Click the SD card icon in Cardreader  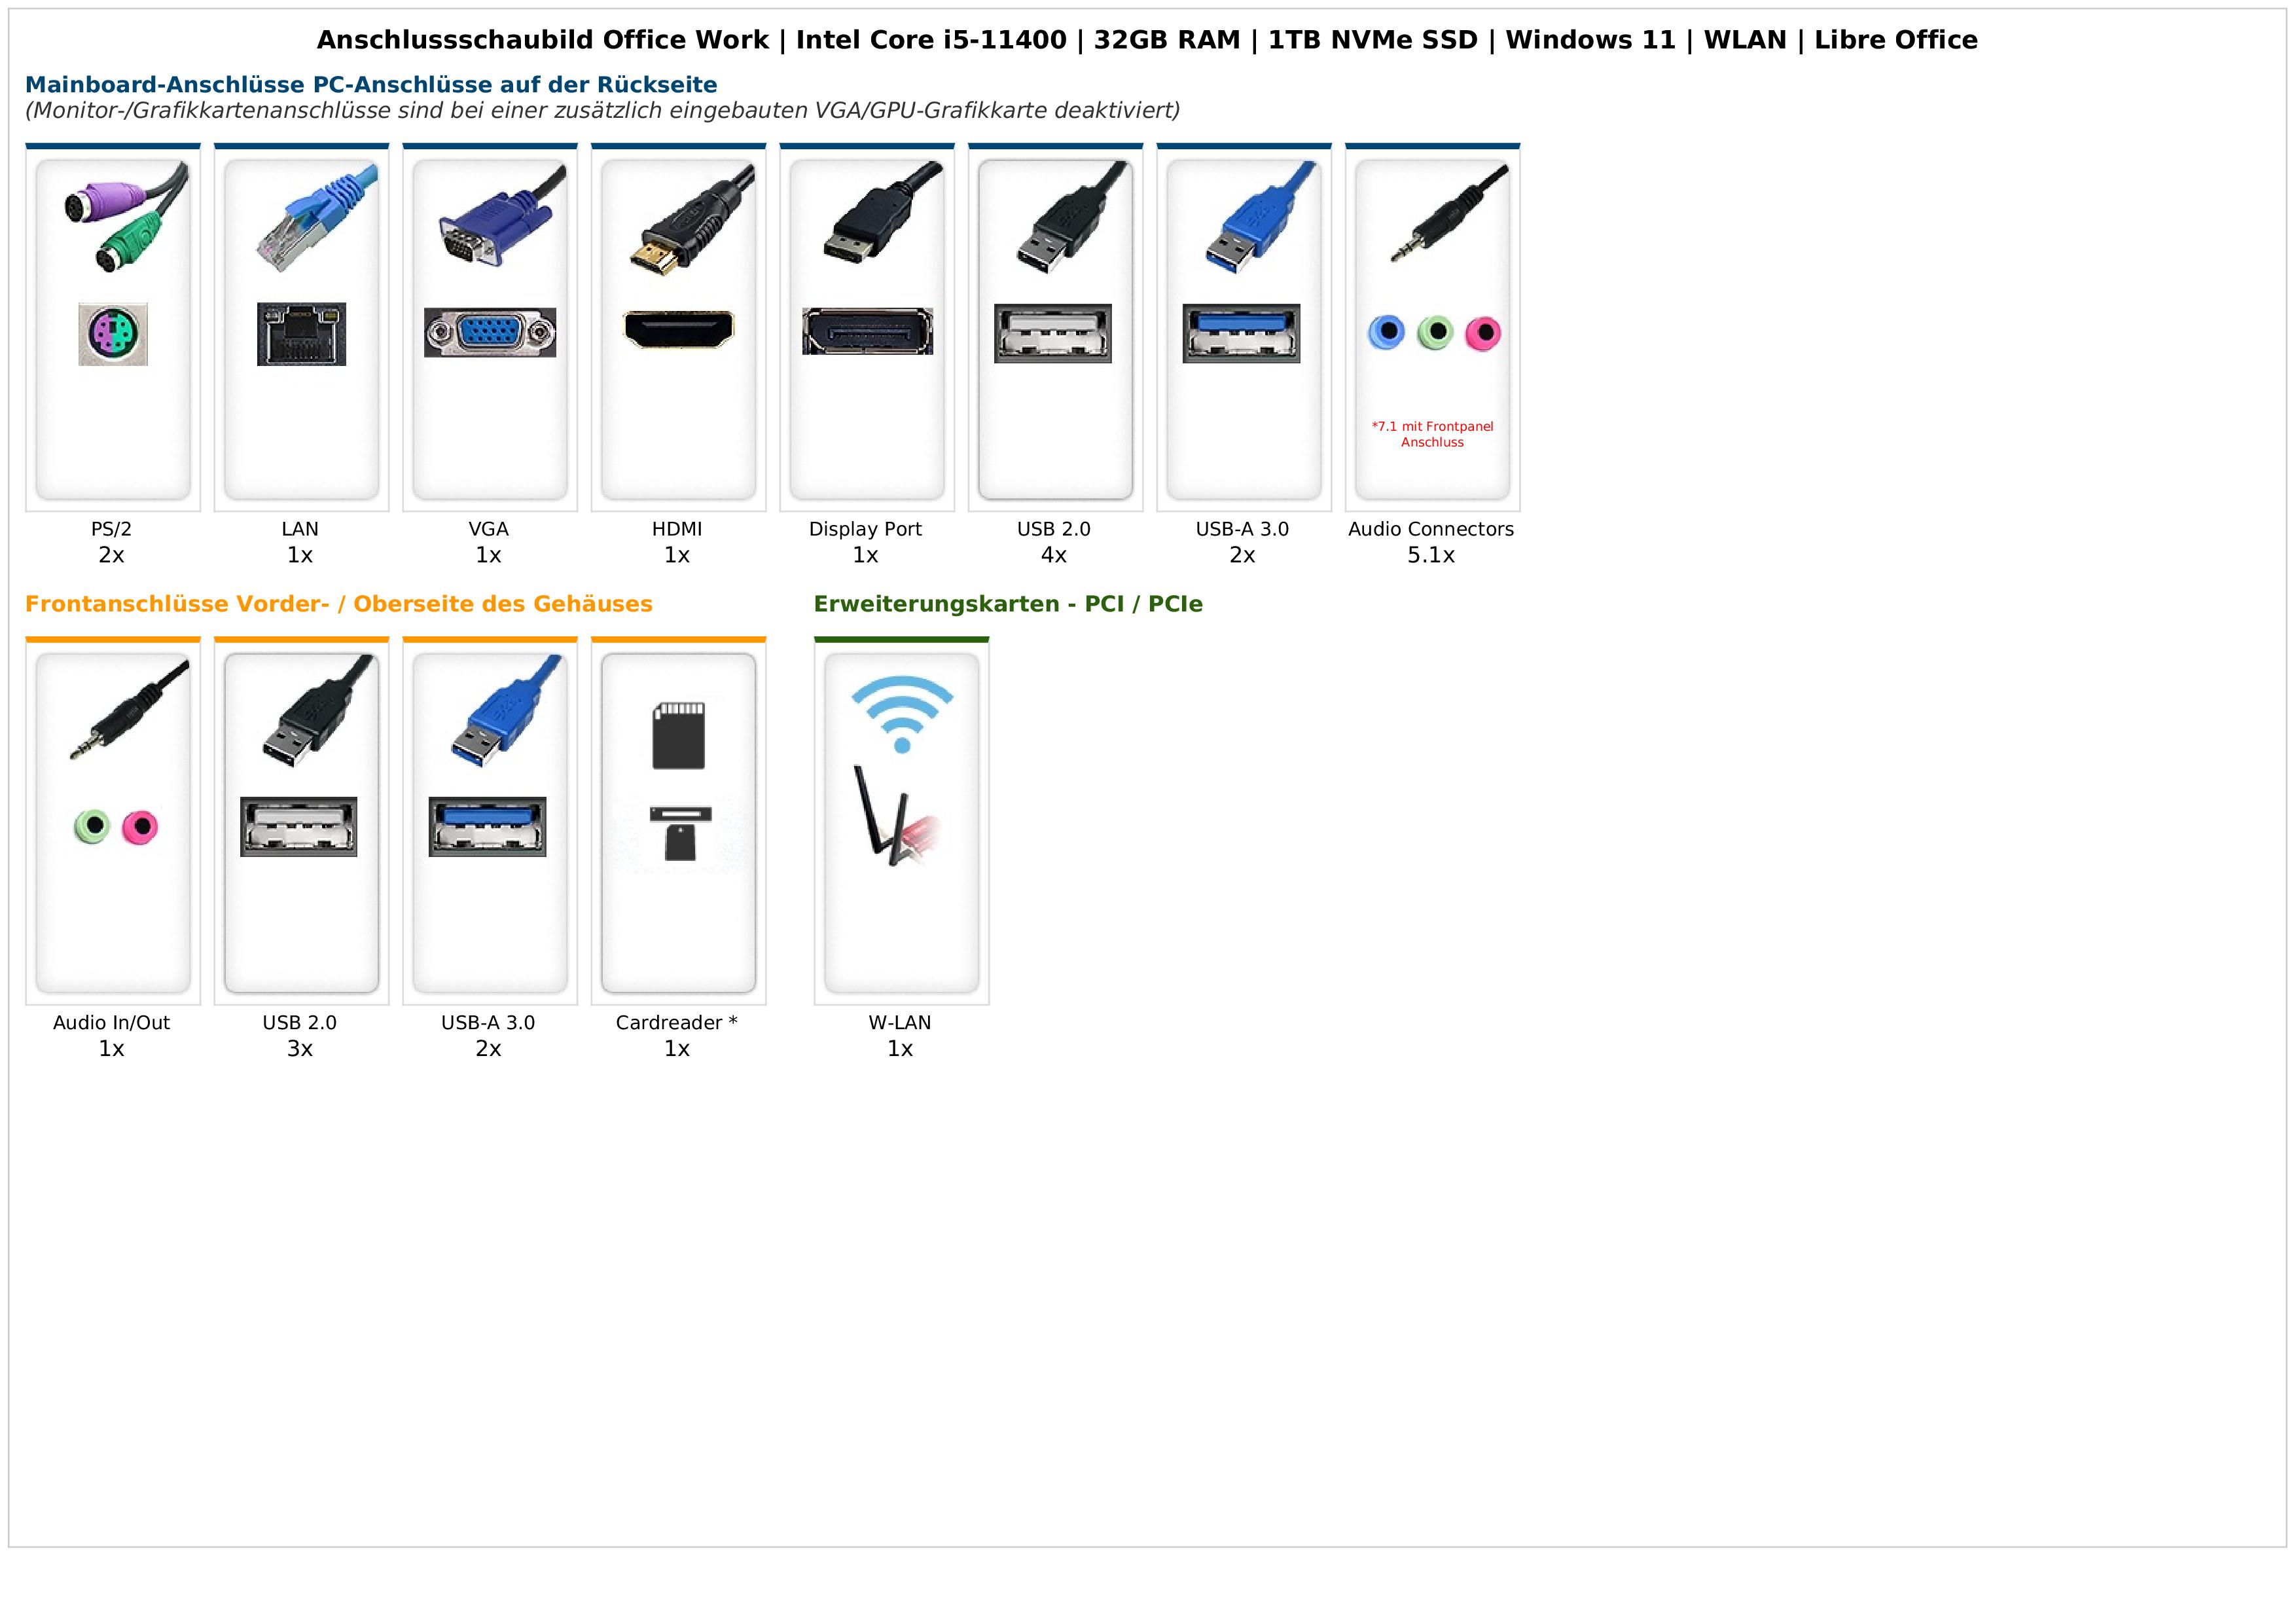pyautogui.click(x=678, y=735)
